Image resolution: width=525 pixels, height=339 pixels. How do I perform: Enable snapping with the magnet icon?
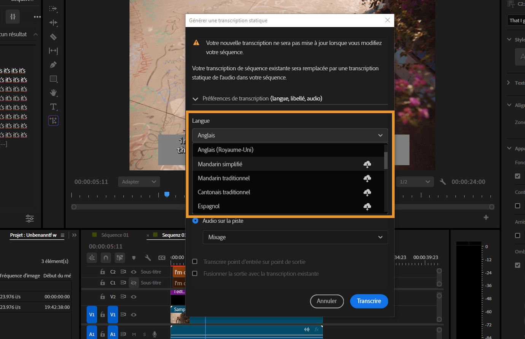(x=105, y=258)
